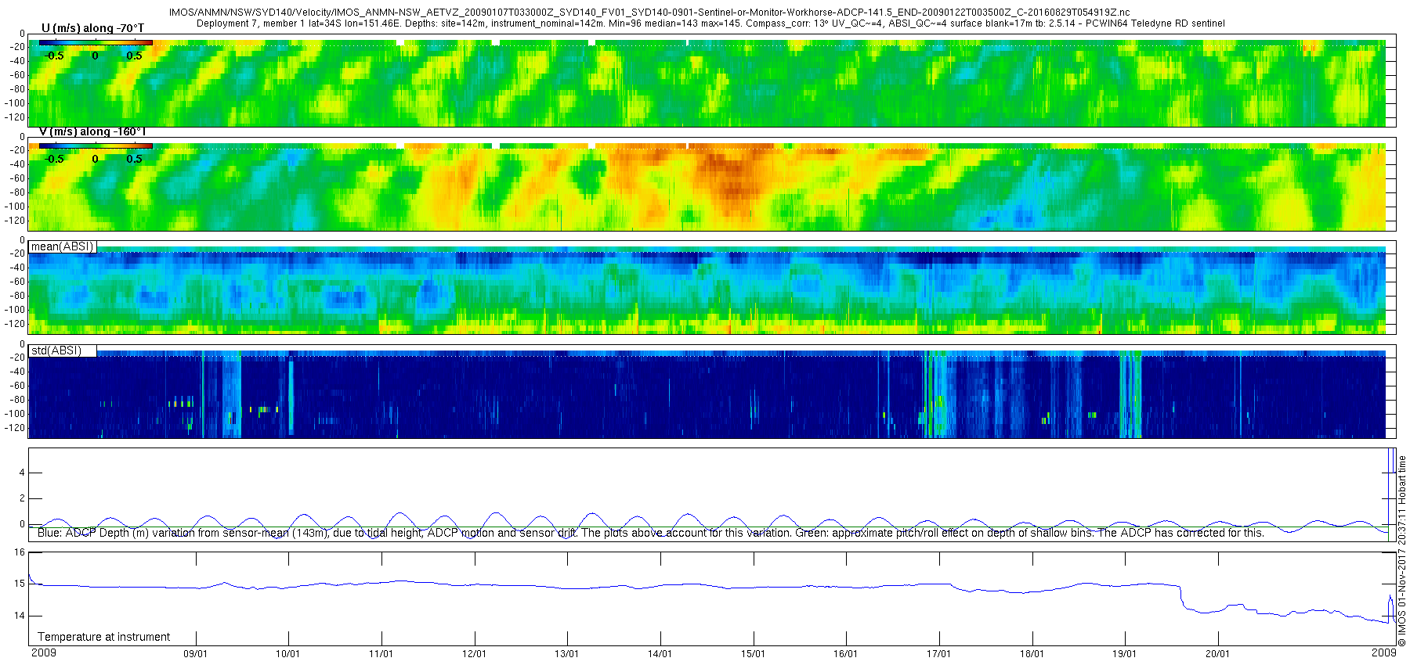Click the 'Deployment 7, member 1' metadata line
1410x665 pixels.
click(x=710, y=23)
